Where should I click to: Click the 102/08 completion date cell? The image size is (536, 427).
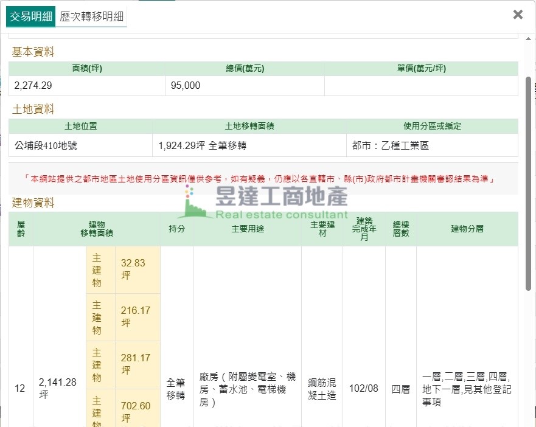tap(364, 388)
